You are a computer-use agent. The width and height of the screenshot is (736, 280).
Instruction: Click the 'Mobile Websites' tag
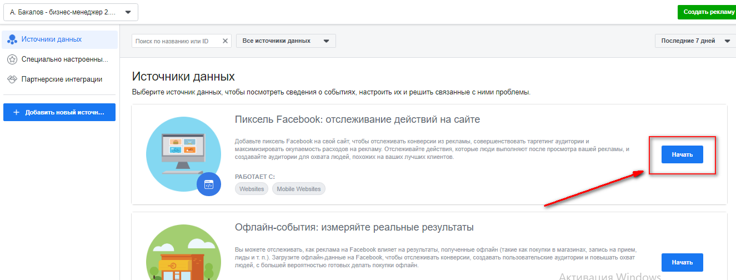[299, 189]
